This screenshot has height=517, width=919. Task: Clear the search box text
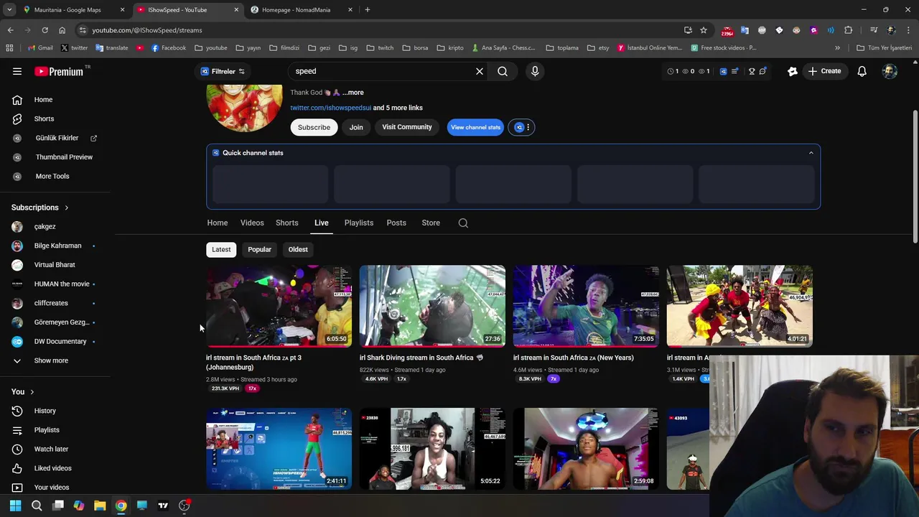click(x=480, y=71)
